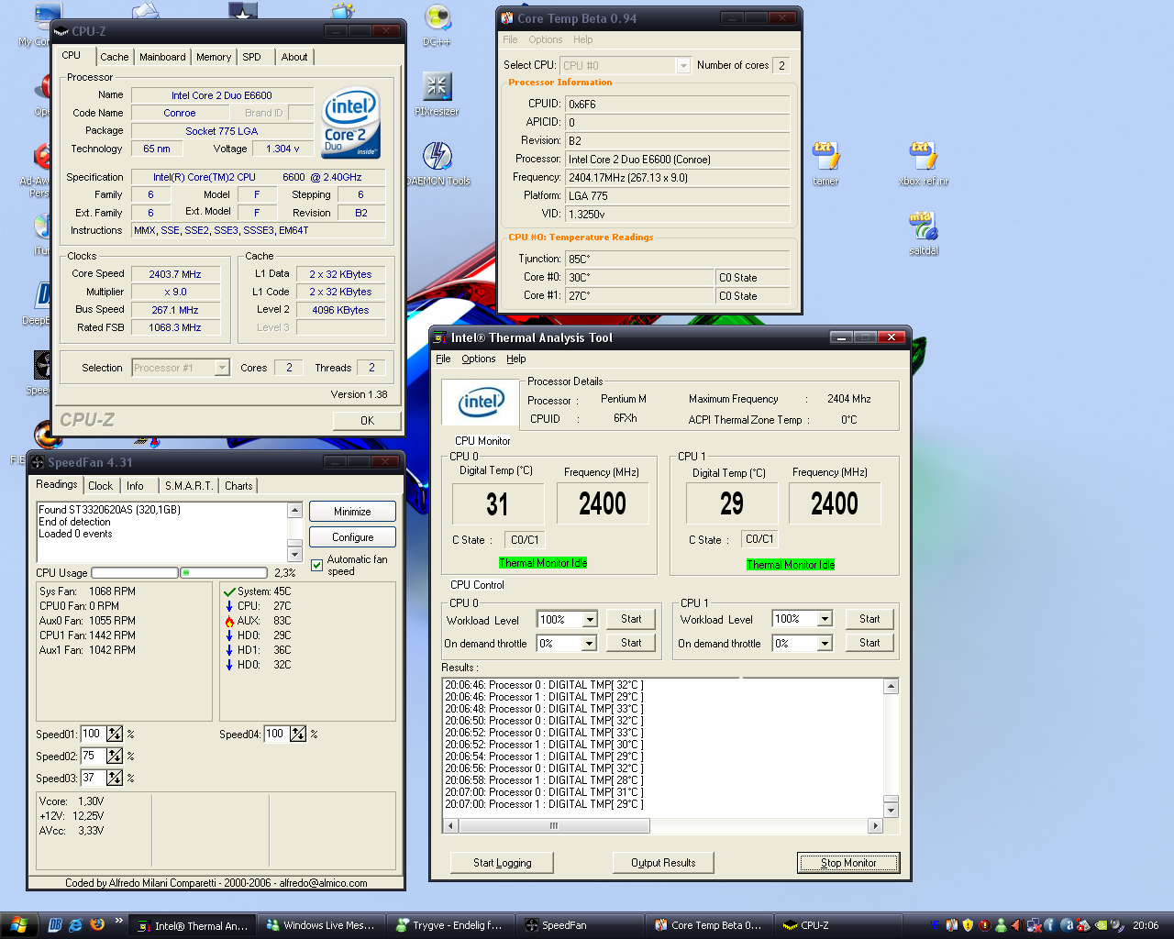This screenshot has height=939, width=1174.
Task: Open the Processor #1 selection dropdown in CPU-Z
Action: 221,368
